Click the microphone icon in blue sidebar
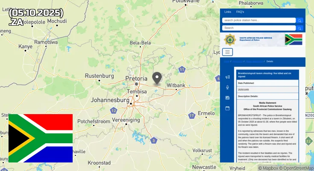Screen dimensions: 314x171 coord(227,87)
